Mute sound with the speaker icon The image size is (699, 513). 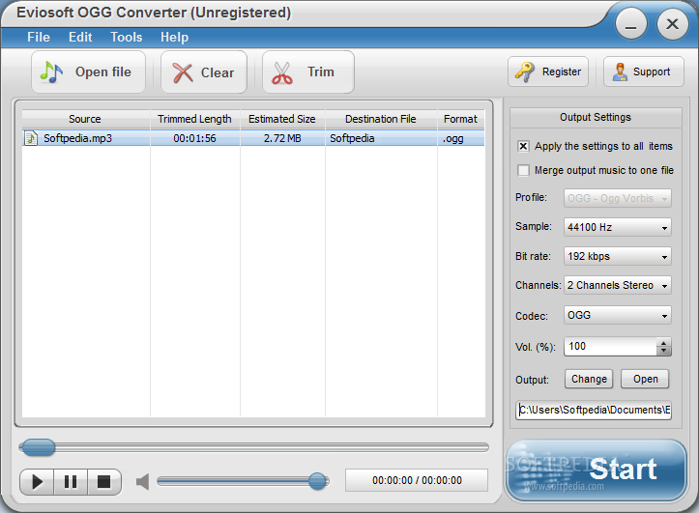143,481
